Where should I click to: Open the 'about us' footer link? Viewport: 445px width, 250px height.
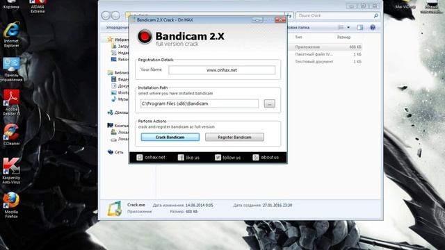click(266, 158)
